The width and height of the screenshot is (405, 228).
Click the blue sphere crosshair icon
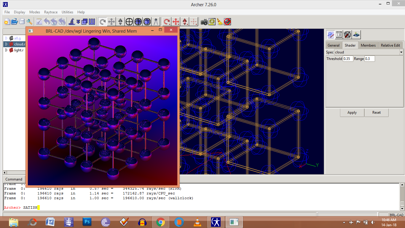point(138,22)
